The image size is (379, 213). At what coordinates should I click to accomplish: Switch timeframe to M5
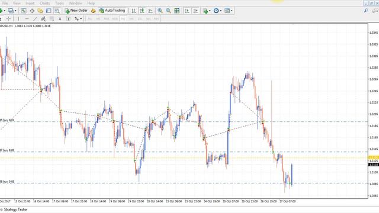[x=98, y=18]
